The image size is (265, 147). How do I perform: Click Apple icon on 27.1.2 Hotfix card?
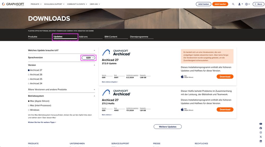click(182, 110)
